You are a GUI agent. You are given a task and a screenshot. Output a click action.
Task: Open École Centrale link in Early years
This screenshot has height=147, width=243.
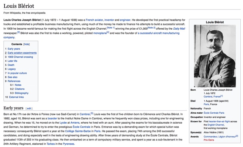pyautogui.click(x=81, y=127)
